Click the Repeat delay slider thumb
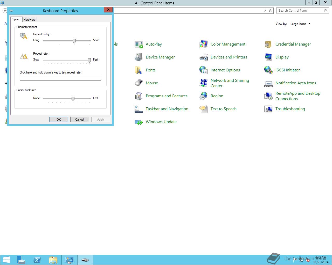The image size is (332, 265). 74,41
